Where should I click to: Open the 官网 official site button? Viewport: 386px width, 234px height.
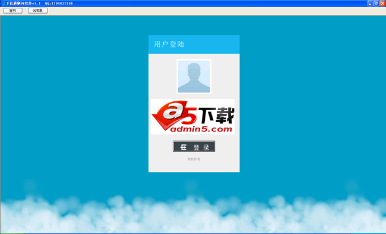13,11
